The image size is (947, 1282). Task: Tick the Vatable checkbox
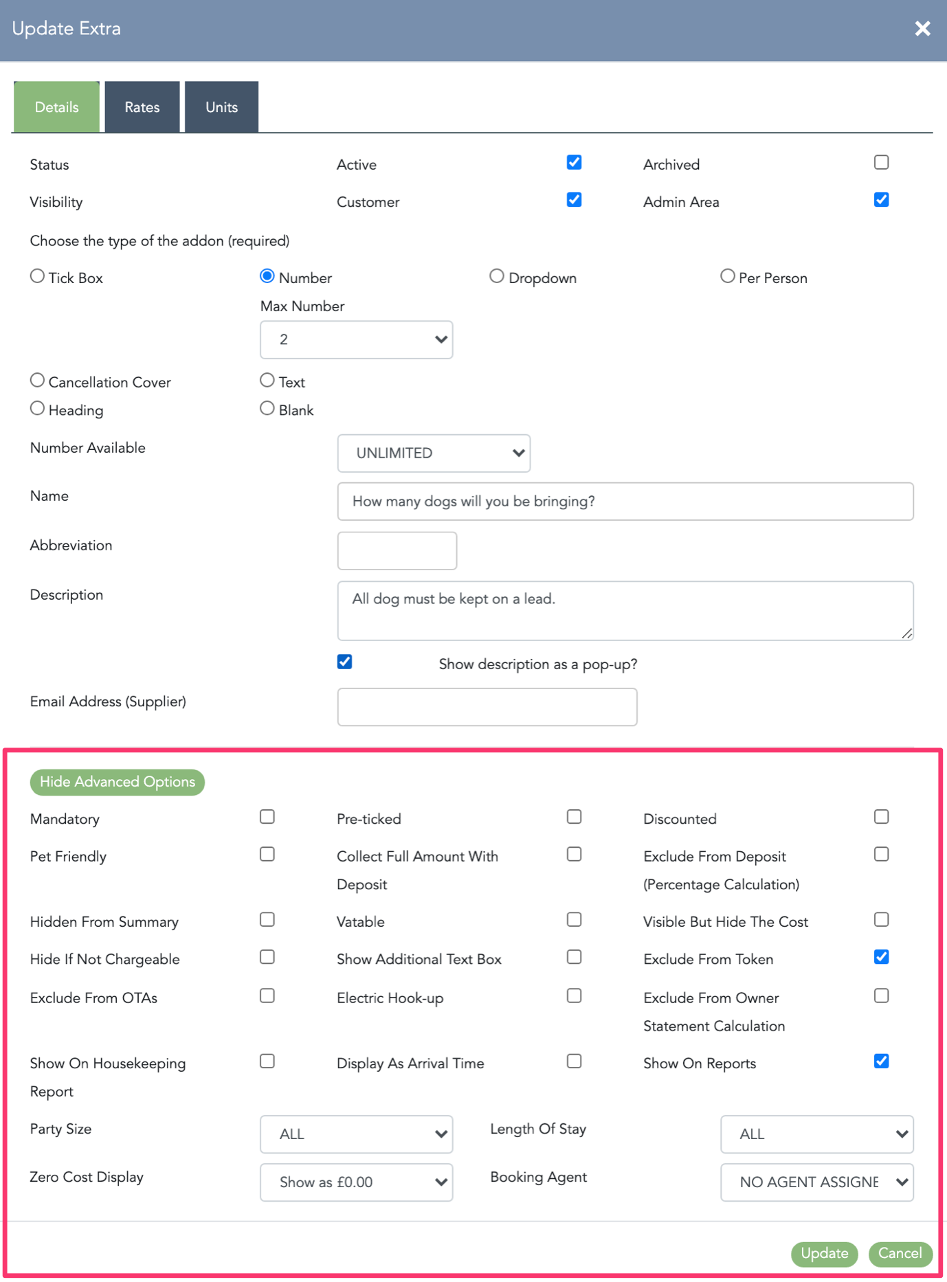(574, 919)
